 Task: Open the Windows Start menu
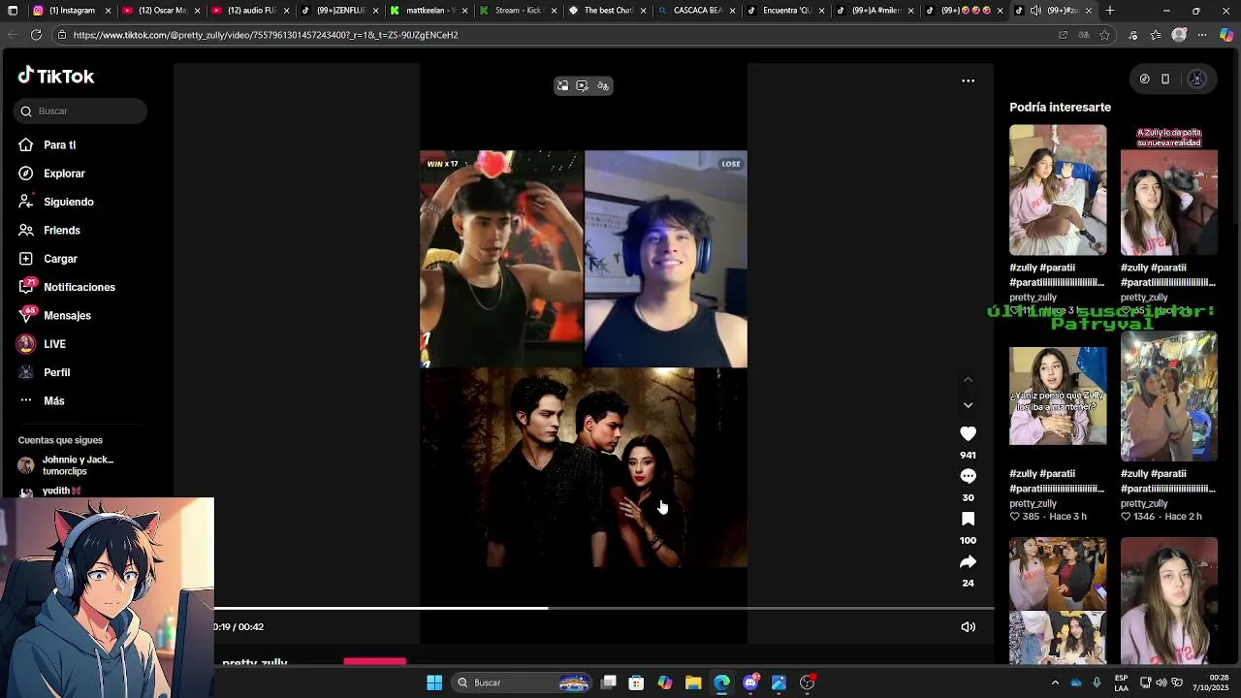pos(434,682)
